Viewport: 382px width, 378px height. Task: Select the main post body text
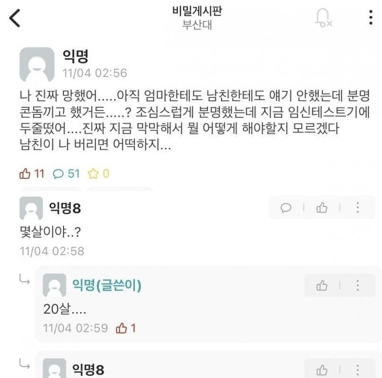(x=189, y=121)
